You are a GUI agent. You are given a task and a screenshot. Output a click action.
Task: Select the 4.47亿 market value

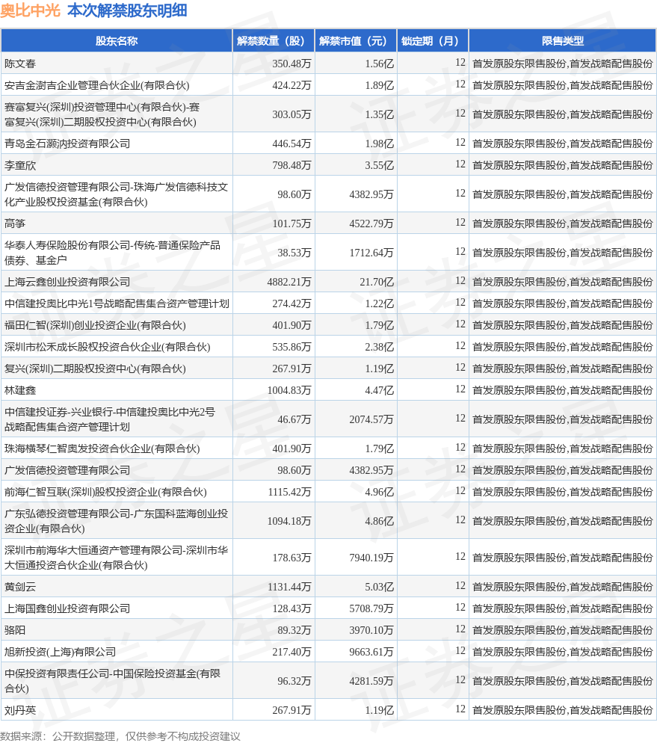coord(380,390)
